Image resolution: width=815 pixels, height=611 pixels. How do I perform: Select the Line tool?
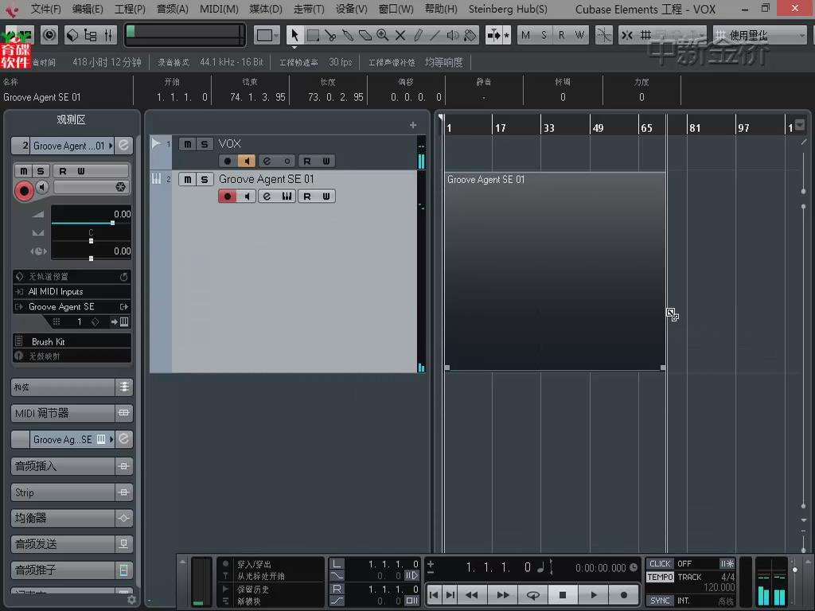pos(435,35)
